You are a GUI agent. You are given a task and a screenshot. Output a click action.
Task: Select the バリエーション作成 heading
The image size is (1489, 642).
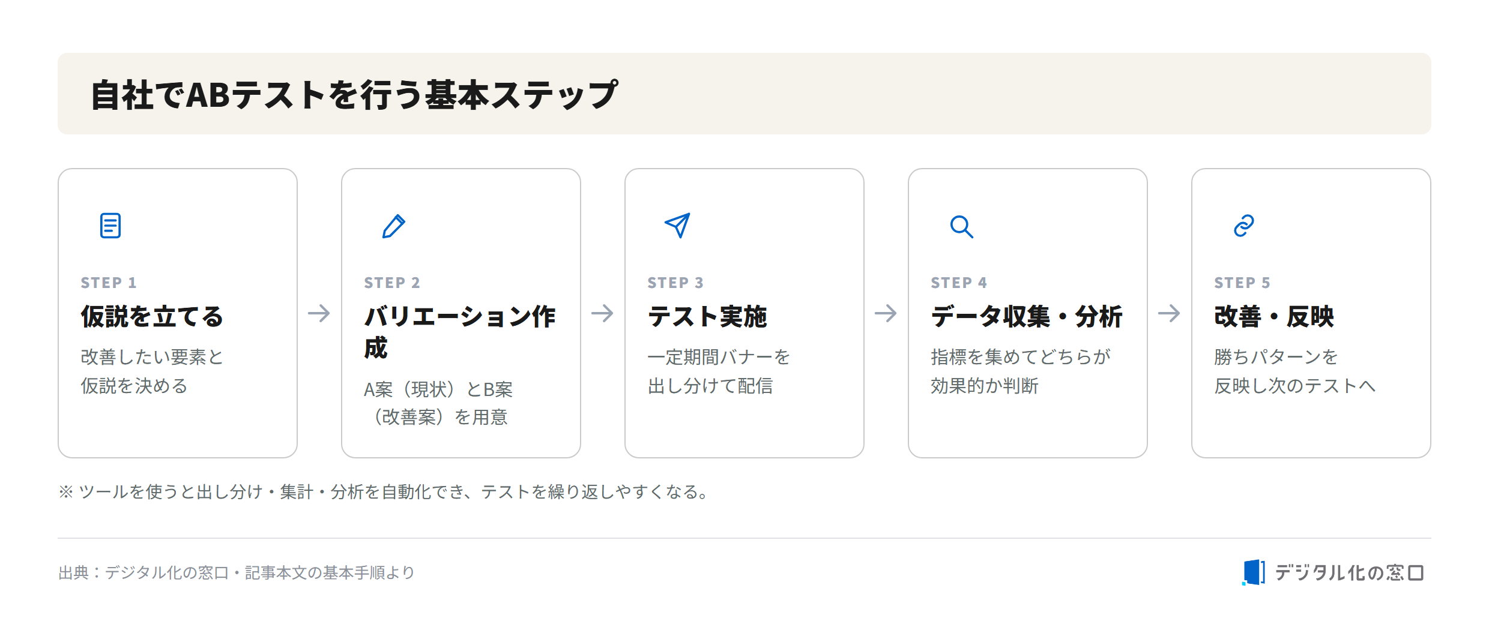[x=460, y=332]
